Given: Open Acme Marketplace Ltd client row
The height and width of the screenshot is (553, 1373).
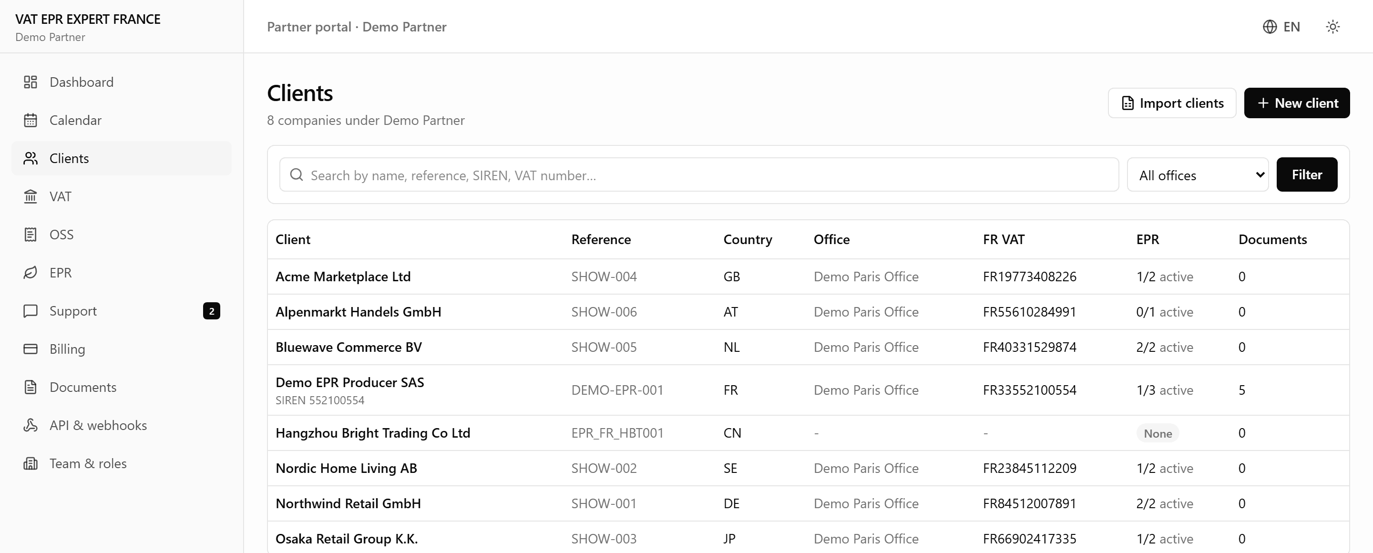Looking at the screenshot, I should [808, 276].
